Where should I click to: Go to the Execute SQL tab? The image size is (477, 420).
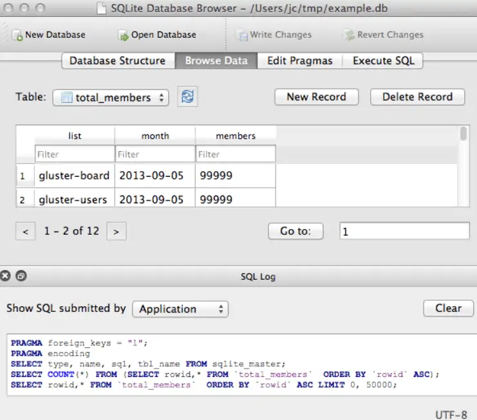[x=383, y=61]
